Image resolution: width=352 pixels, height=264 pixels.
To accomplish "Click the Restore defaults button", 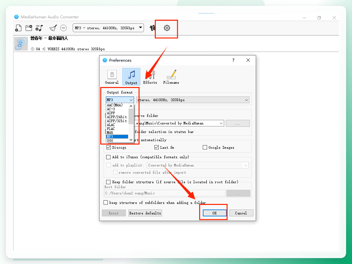I will pyautogui.click(x=145, y=213).
